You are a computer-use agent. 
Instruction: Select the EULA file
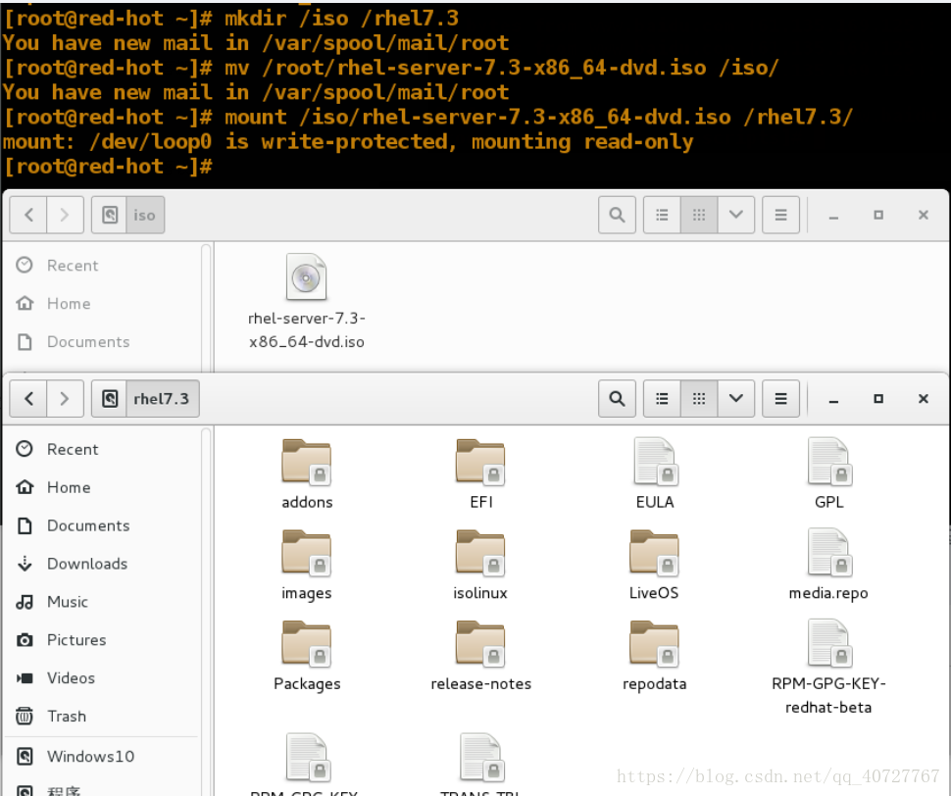point(655,473)
